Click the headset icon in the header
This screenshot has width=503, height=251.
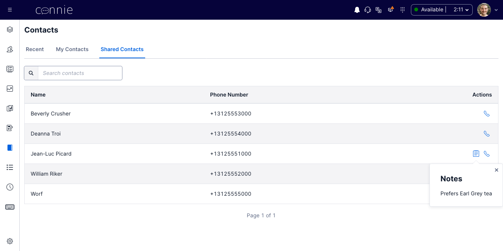click(368, 10)
